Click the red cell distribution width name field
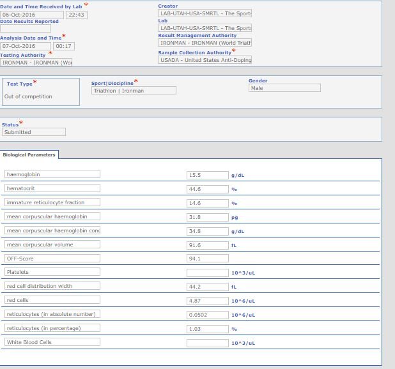 coord(52,286)
